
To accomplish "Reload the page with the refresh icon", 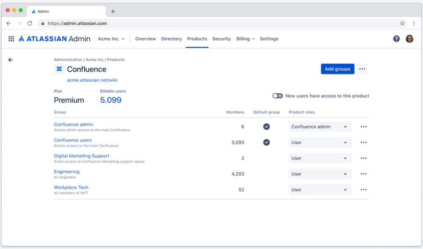I will click(x=30, y=23).
